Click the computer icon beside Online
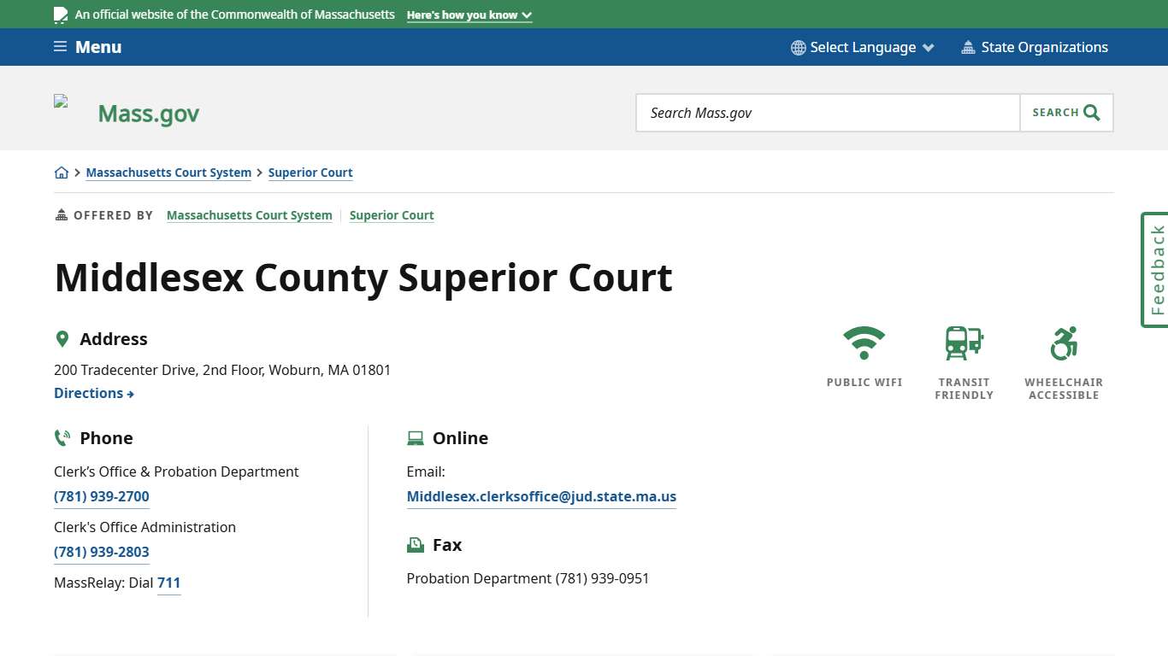This screenshot has width=1168, height=656. coord(416,437)
